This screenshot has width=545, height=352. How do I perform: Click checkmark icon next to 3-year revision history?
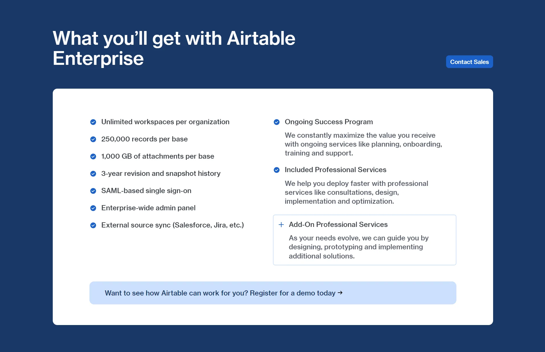(x=93, y=174)
